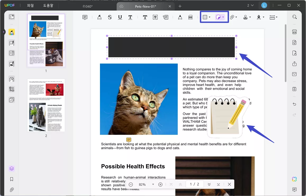Select page 1 thumbnail

click(46, 40)
